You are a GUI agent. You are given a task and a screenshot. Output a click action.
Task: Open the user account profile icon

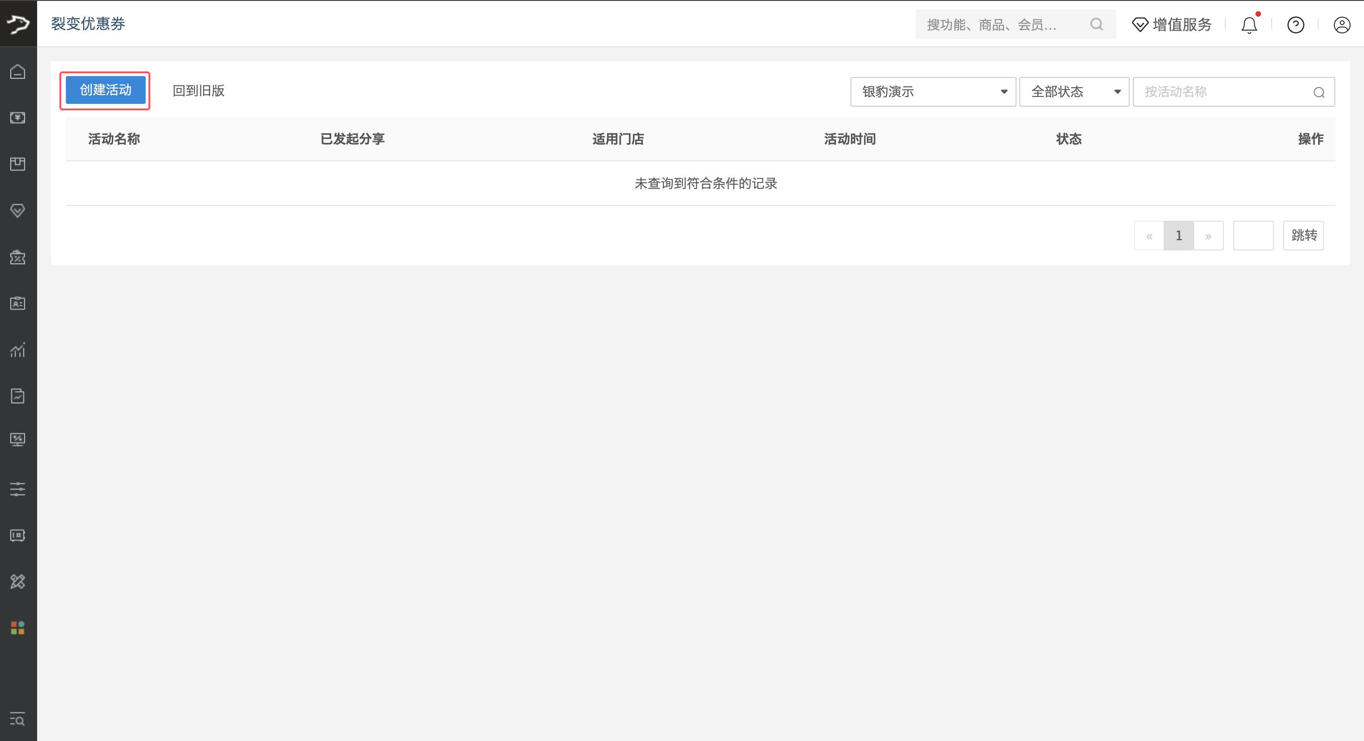1342,25
